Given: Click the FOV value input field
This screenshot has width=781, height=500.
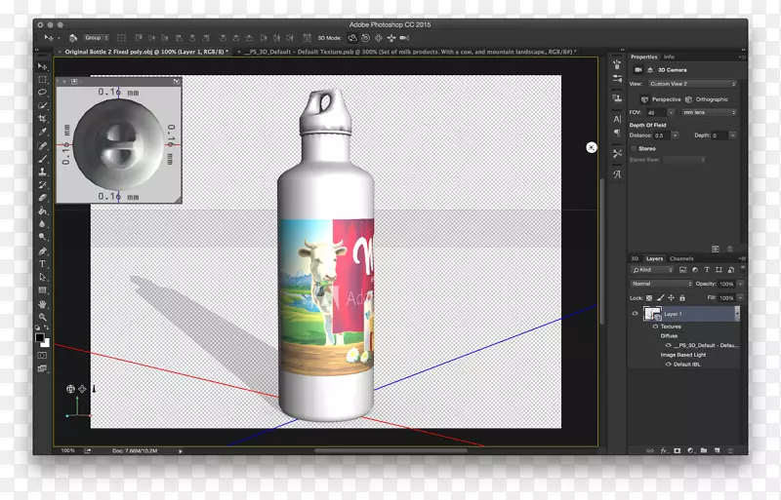Looking at the screenshot, I should tap(655, 112).
